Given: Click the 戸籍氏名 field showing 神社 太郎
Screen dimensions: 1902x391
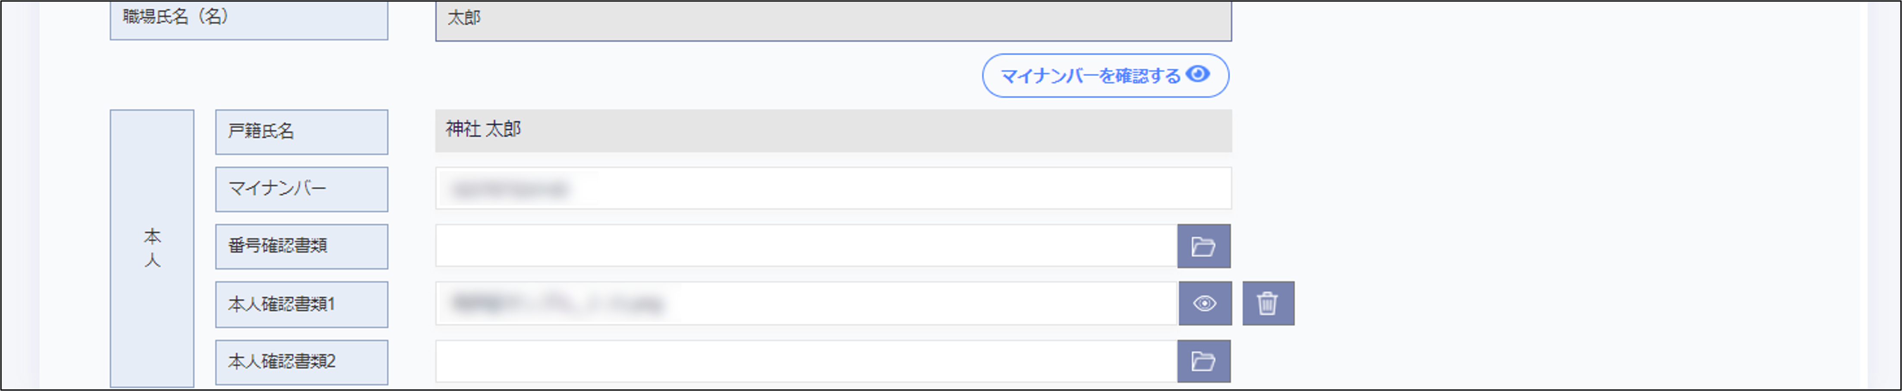Looking at the screenshot, I should [832, 131].
